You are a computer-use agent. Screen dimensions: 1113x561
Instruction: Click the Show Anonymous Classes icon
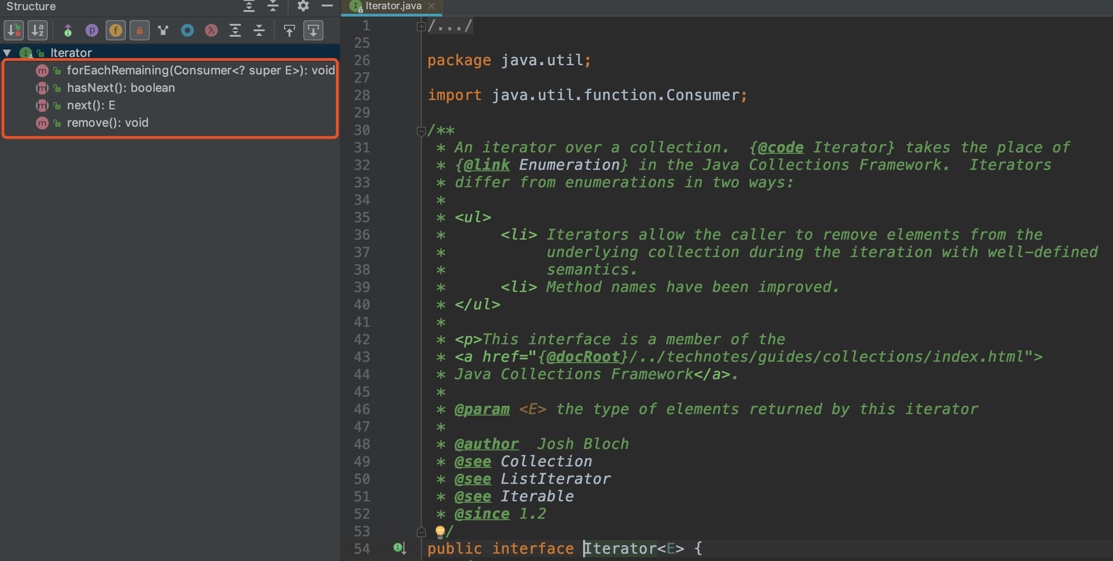pyautogui.click(x=187, y=31)
